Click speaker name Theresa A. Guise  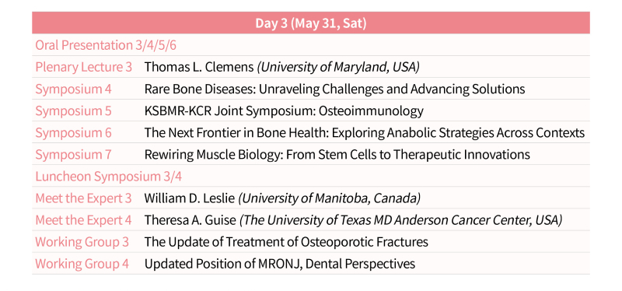pyautogui.click(x=190, y=220)
